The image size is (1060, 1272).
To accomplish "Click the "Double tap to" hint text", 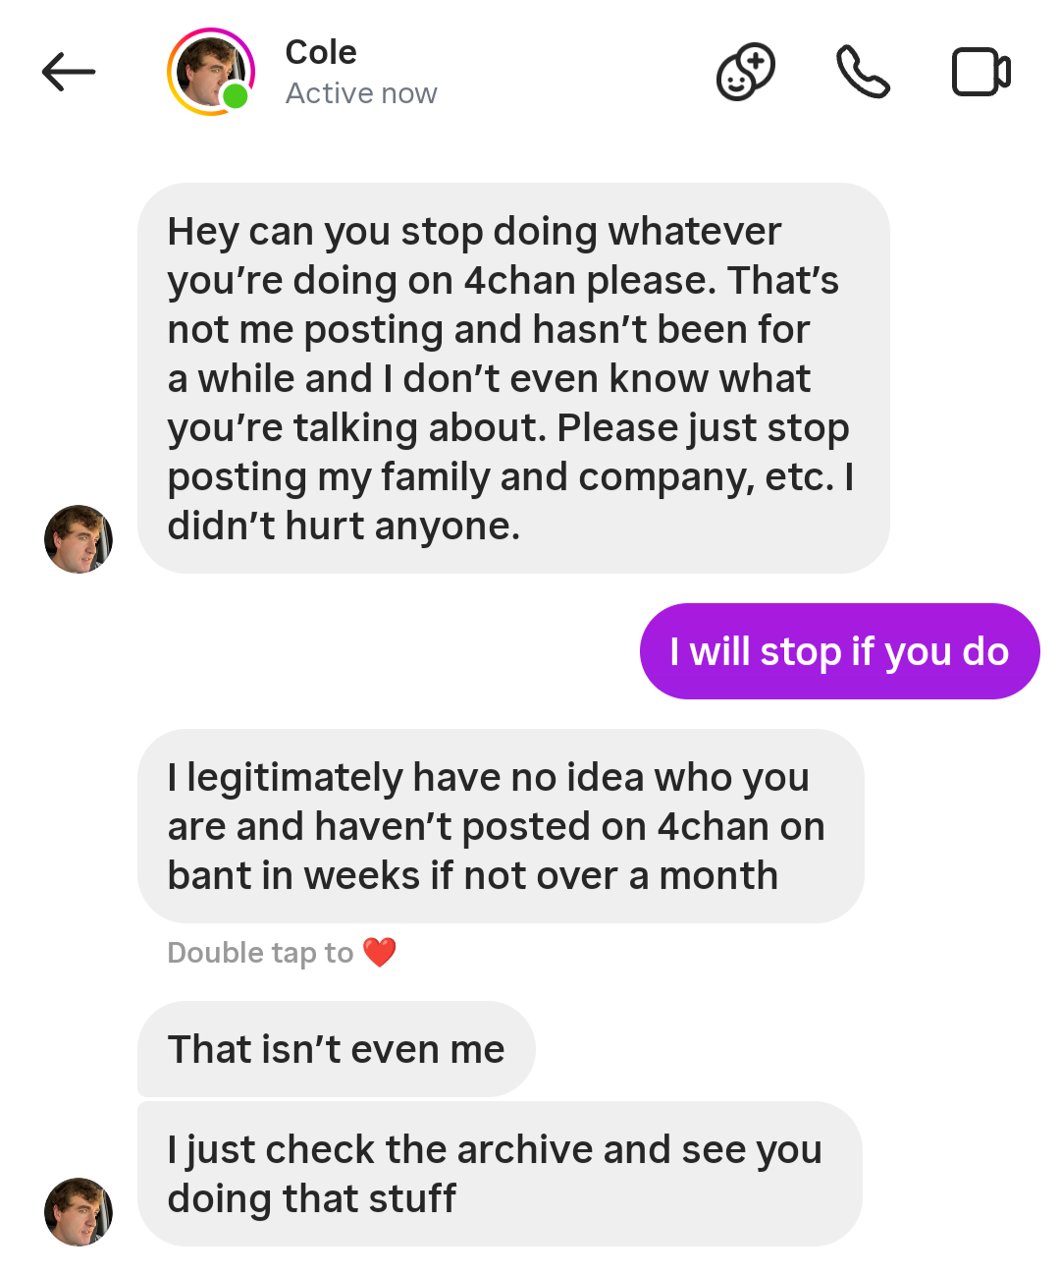I will point(260,953).
